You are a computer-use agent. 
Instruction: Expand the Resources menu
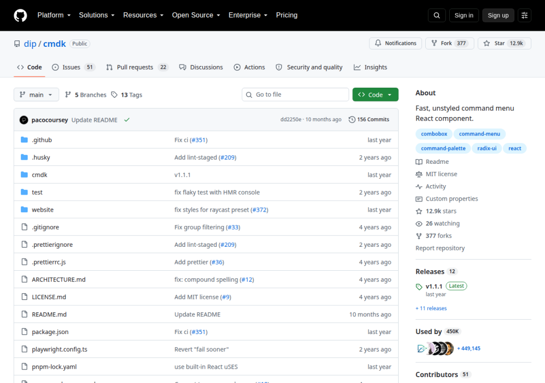tap(143, 15)
